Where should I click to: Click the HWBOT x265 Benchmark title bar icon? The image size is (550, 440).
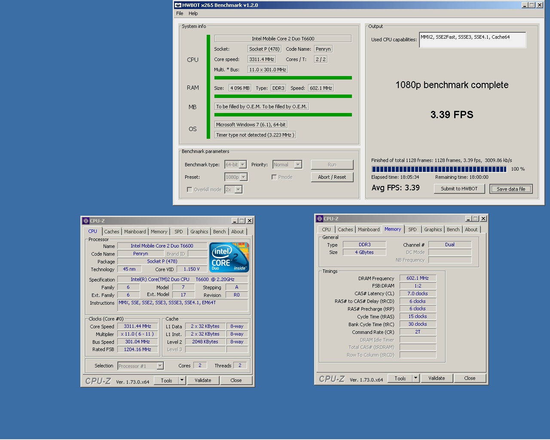click(x=178, y=5)
